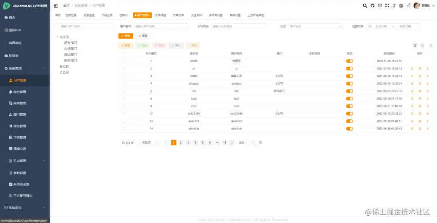Open the GitHub icon in the header
The height and width of the screenshot is (223, 437).
click(372, 6)
